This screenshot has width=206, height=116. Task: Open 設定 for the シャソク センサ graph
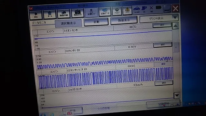tap(164, 83)
